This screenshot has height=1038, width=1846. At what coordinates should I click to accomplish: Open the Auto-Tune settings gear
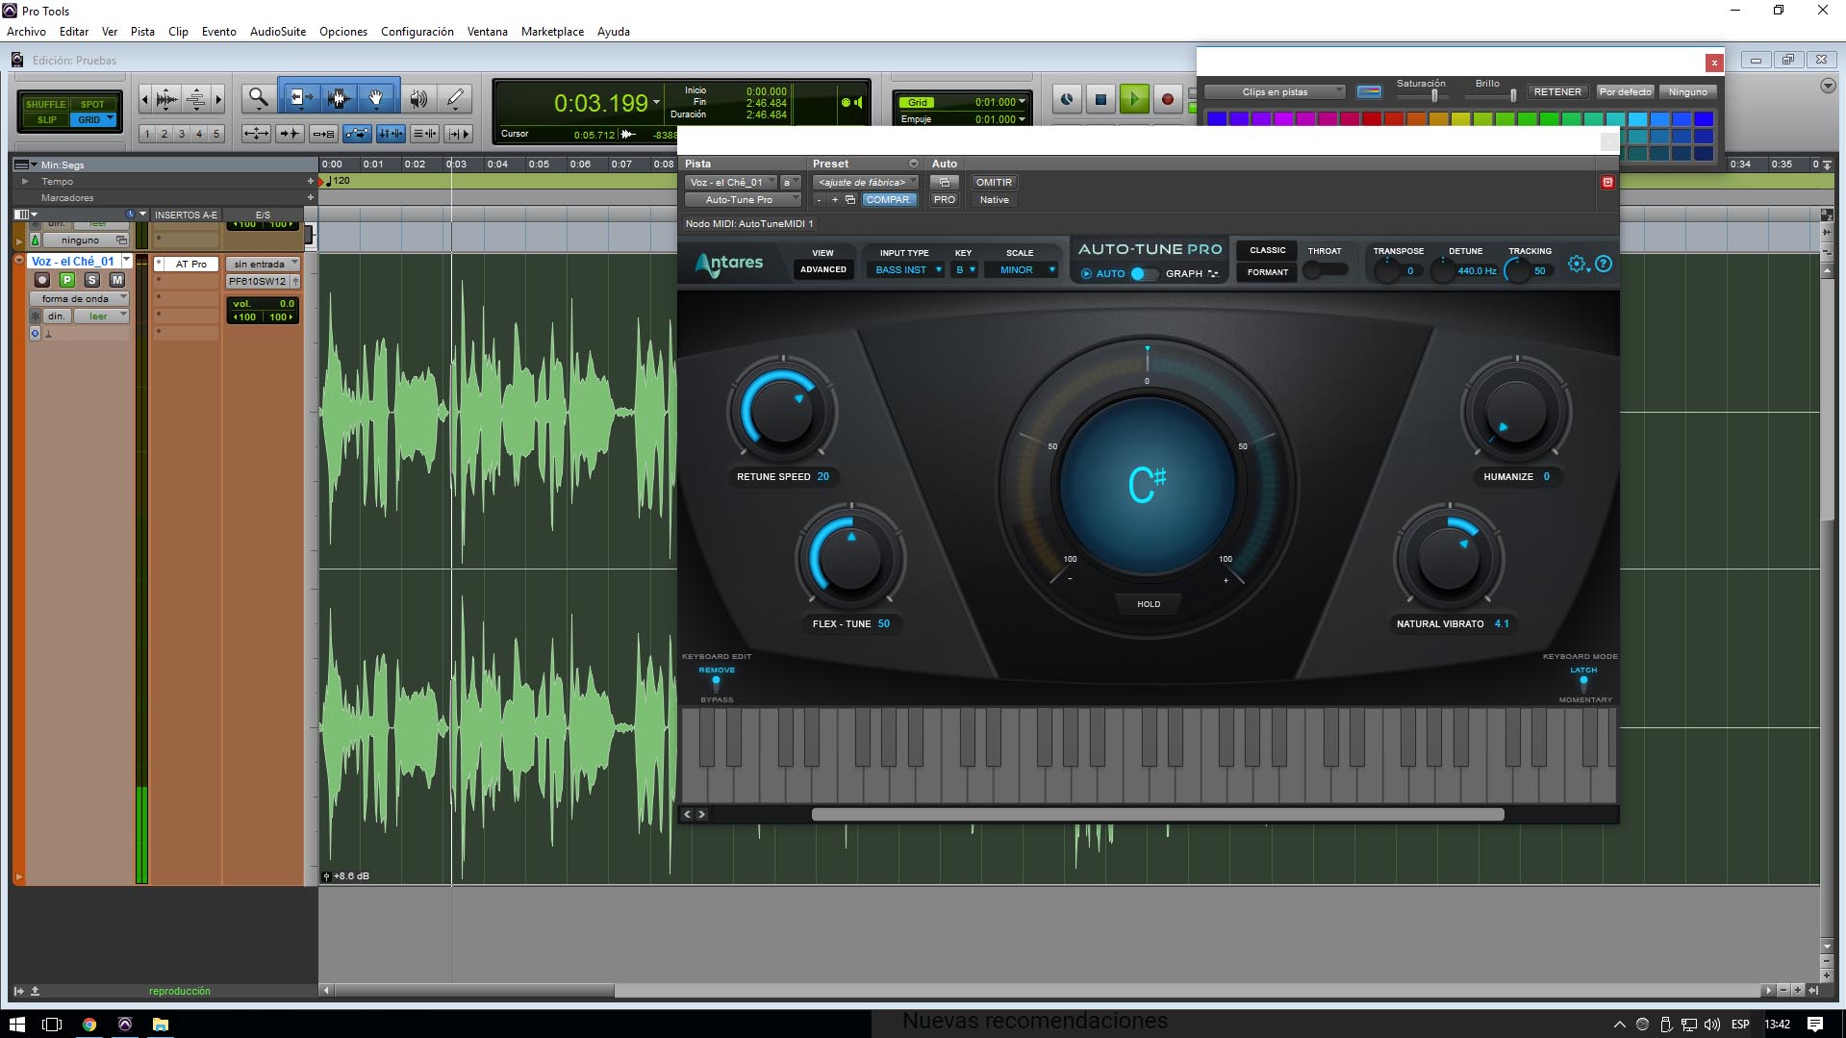click(1577, 264)
